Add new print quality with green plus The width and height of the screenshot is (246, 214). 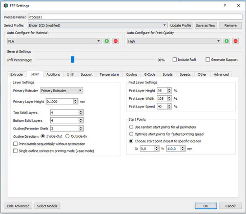coord(227,41)
